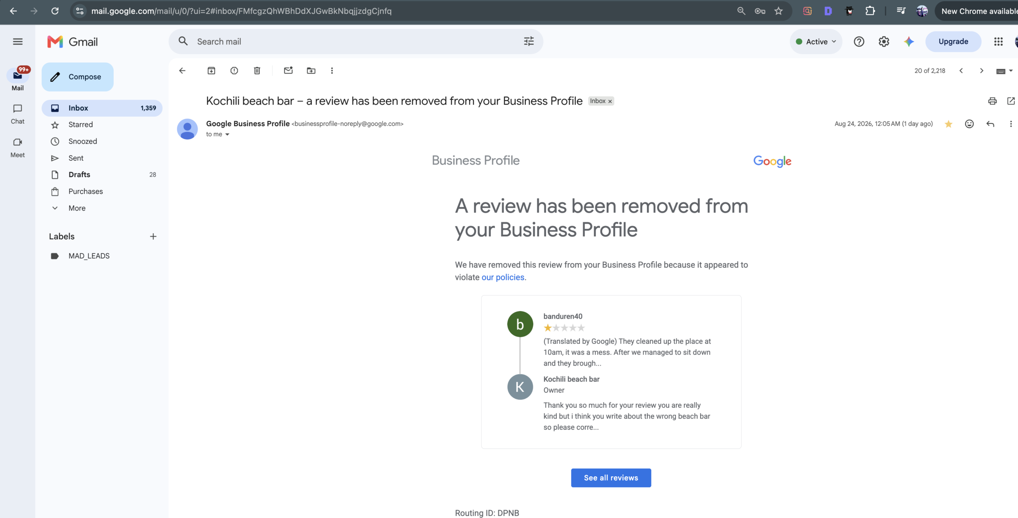The height and width of the screenshot is (518, 1018).
Task: Expand the 'to me' recipient details
Action: point(227,134)
